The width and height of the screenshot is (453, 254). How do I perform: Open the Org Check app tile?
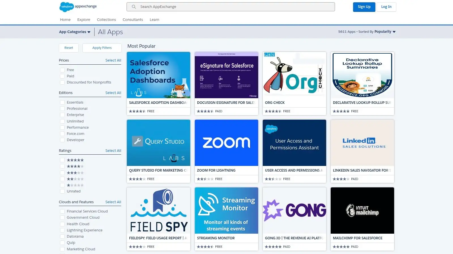294,75
